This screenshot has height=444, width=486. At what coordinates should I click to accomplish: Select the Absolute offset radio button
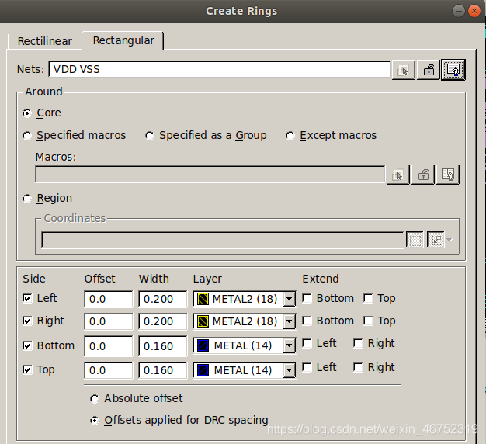pyautogui.click(x=95, y=399)
